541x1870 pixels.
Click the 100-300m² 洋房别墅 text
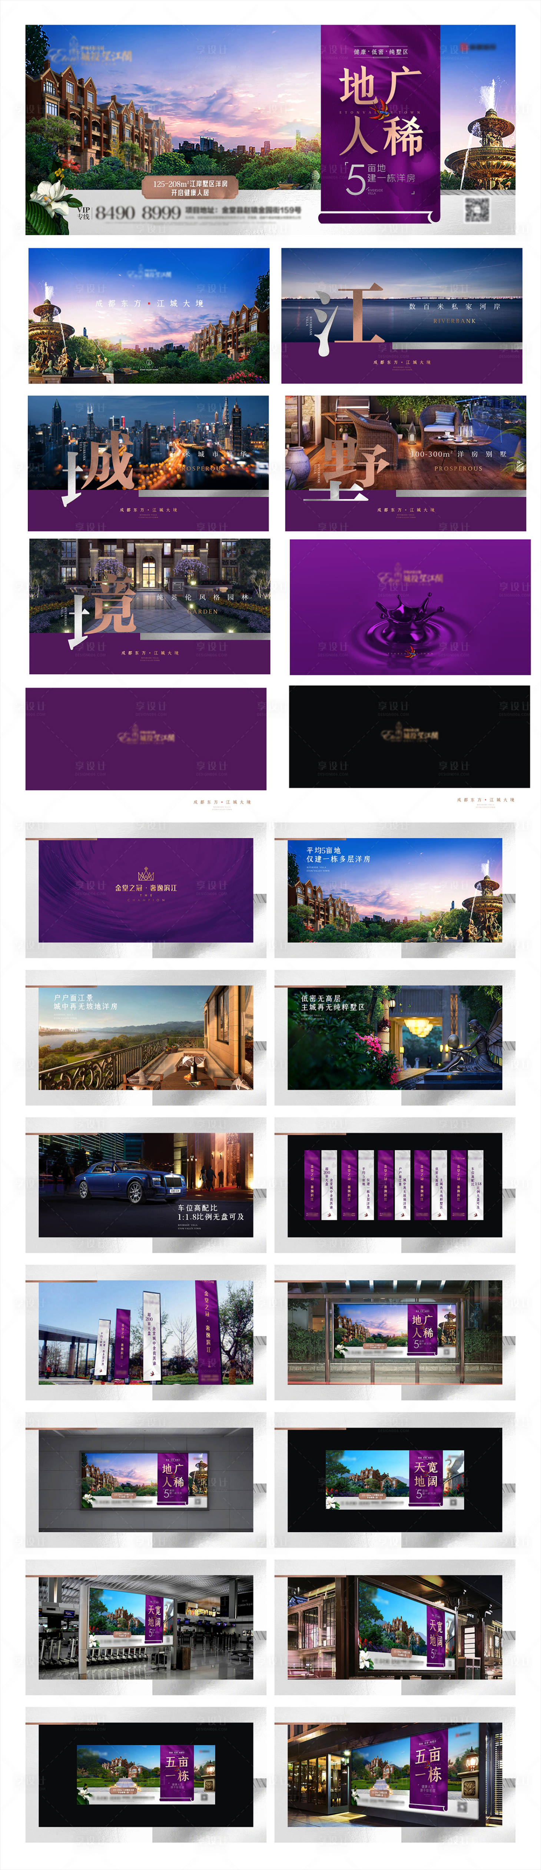tap(458, 454)
